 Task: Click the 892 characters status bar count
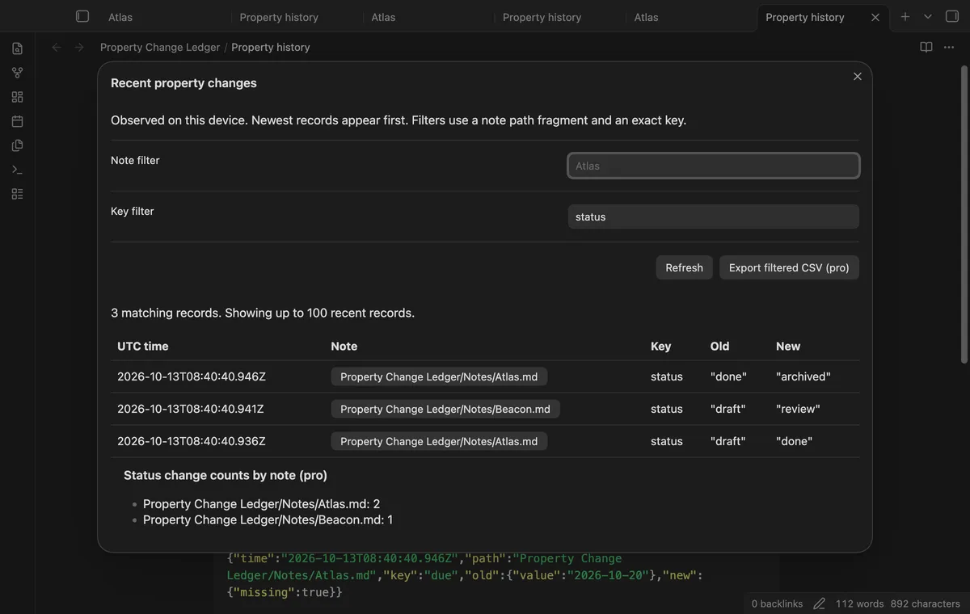click(x=925, y=603)
